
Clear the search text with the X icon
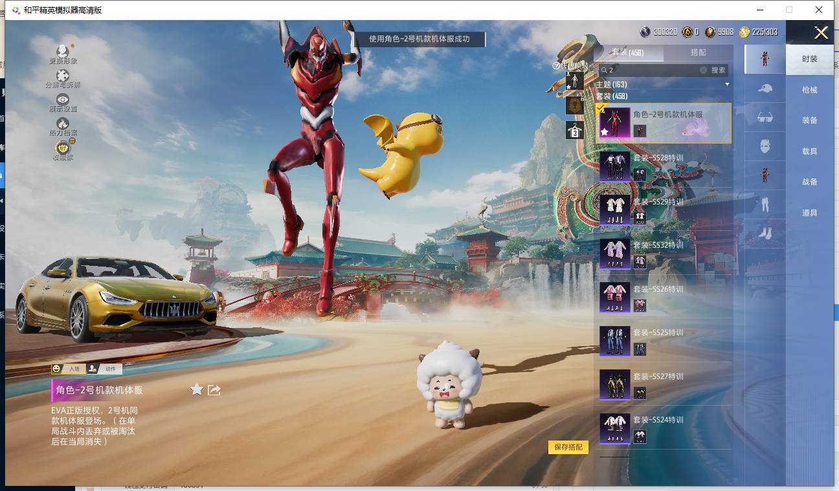point(703,70)
